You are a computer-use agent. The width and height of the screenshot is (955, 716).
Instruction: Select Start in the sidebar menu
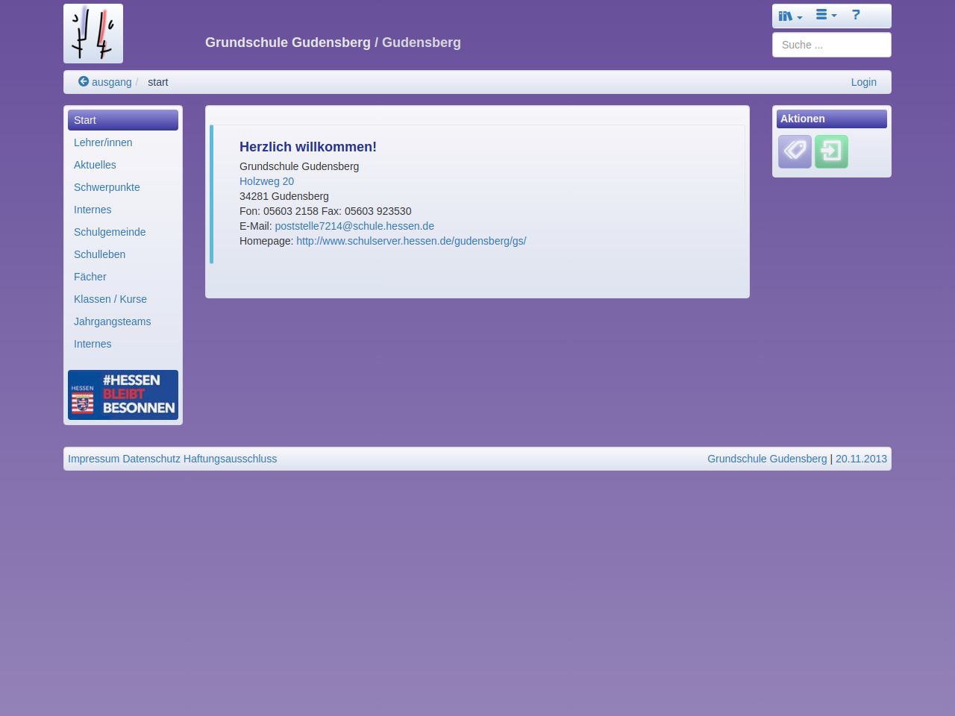click(123, 120)
